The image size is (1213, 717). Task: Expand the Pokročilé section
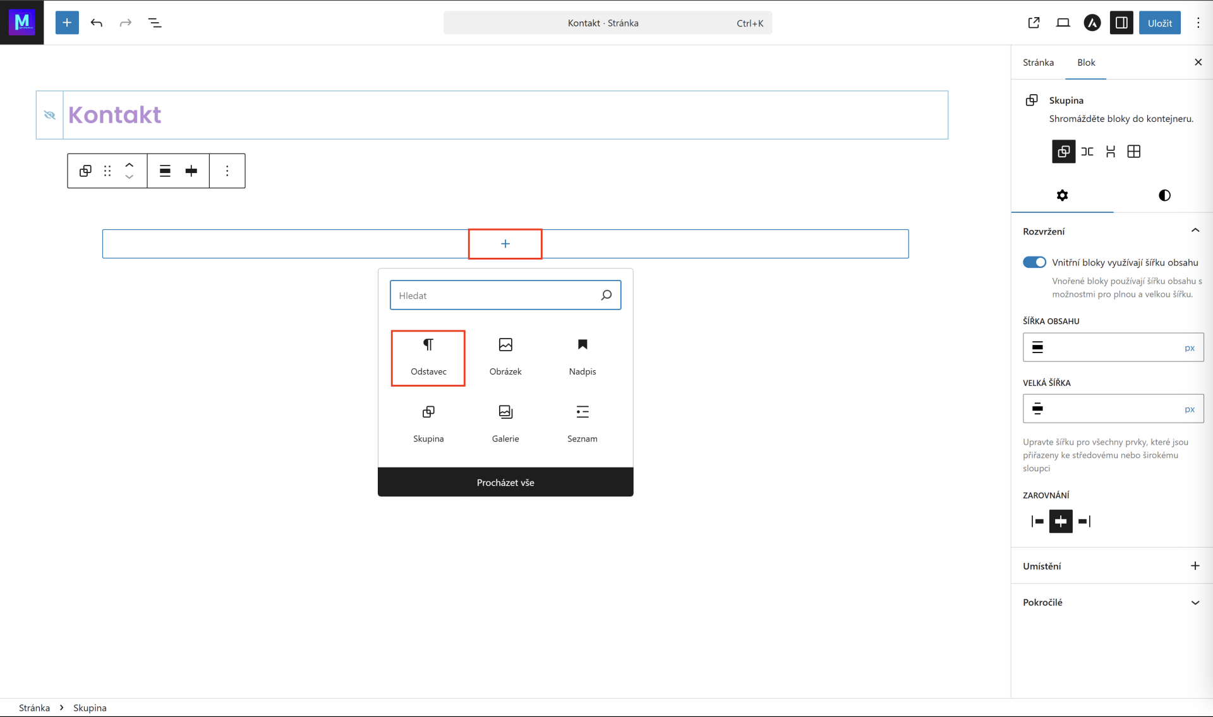click(x=1195, y=602)
